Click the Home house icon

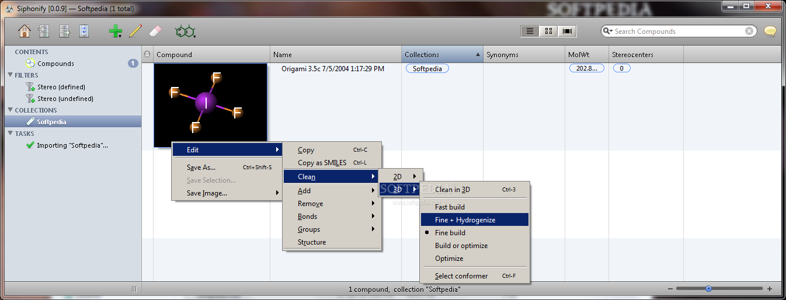pyautogui.click(x=25, y=31)
